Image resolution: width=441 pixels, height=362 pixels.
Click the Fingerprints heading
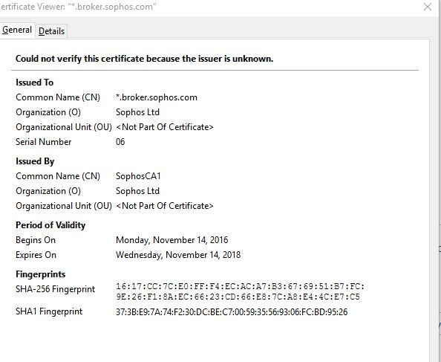click(x=41, y=274)
